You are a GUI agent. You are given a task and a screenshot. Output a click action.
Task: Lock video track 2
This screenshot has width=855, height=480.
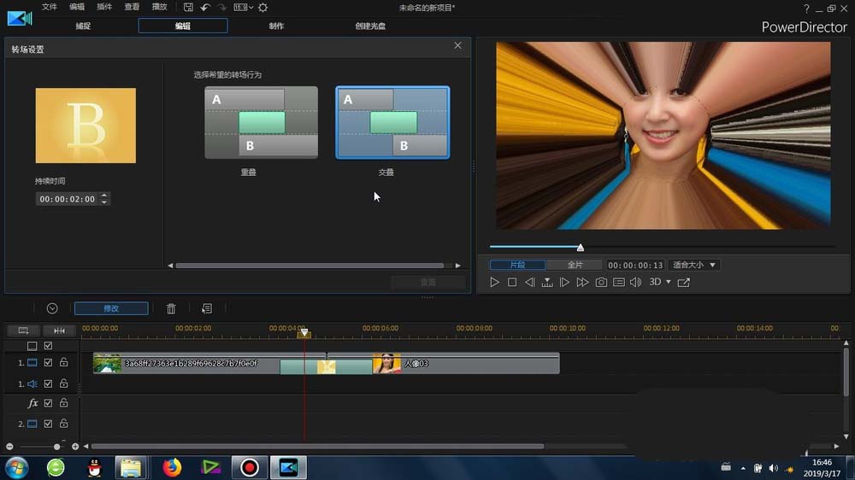coord(64,424)
